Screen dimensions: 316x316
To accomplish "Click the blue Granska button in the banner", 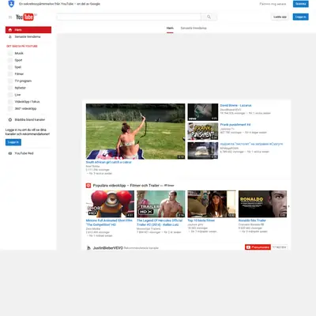I will click(x=301, y=4).
